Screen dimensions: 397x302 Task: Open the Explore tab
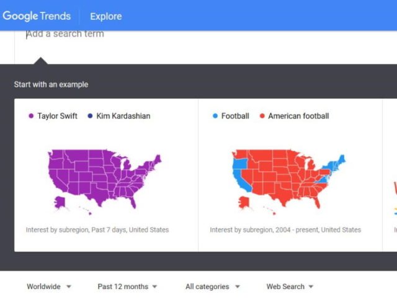[x=106, y=17]
